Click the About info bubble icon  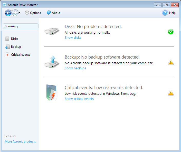[49, 13]
